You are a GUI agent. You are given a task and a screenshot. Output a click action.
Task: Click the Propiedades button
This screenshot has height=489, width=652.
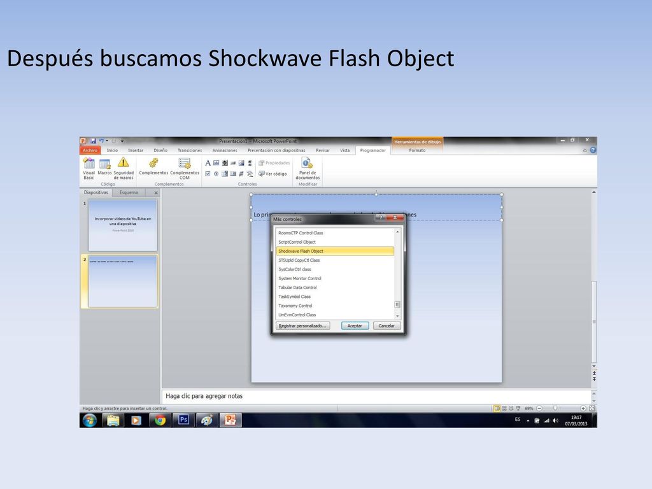point(274,163)
